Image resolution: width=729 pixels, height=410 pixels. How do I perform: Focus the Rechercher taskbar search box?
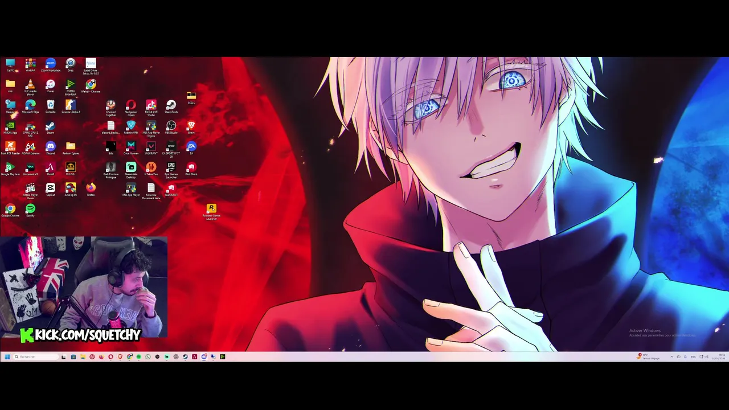click(x=35, y=357)
